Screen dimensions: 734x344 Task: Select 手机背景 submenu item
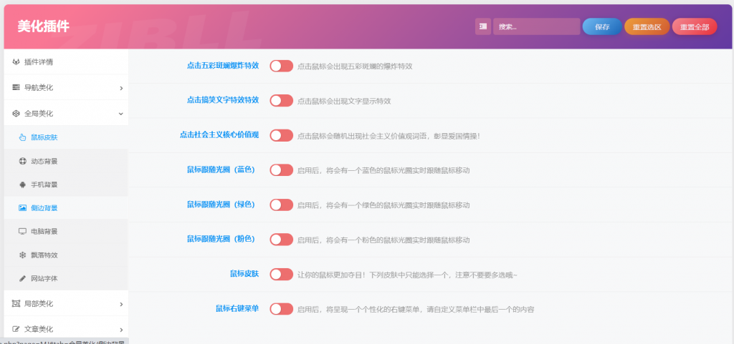[66, 185]
